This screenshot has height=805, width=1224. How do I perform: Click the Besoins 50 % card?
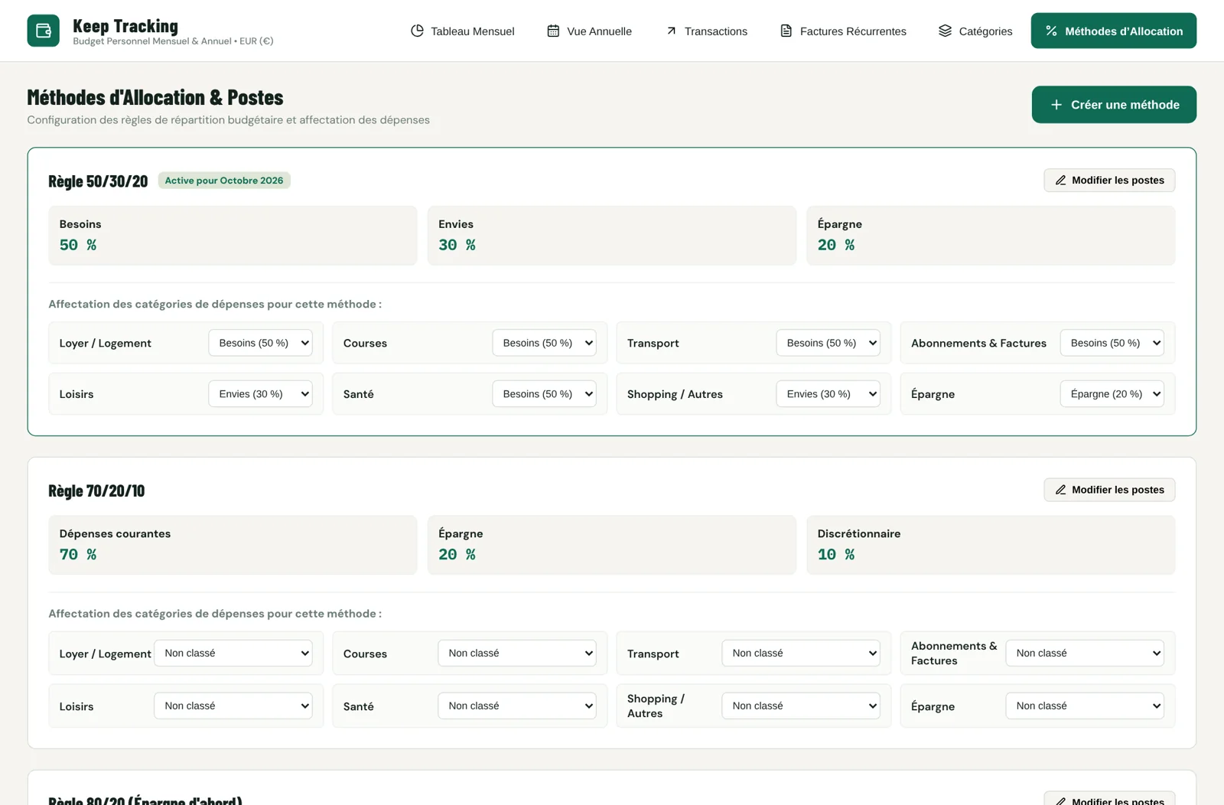(x=233, y=236)
